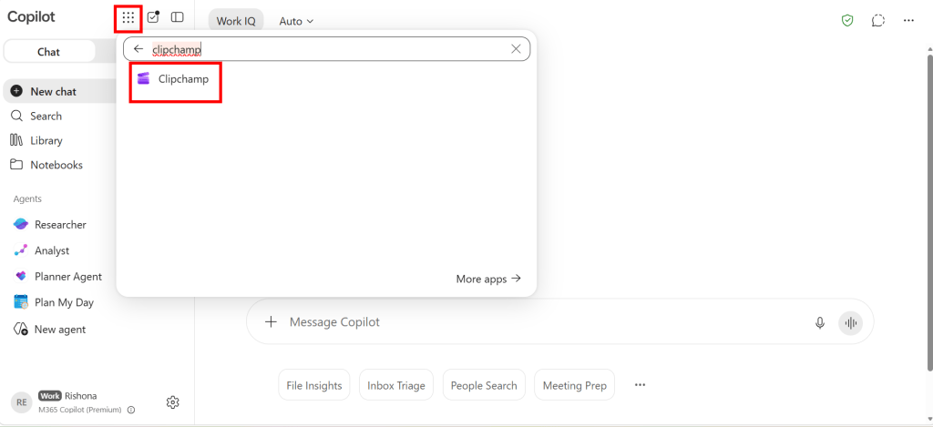Open the top-right ellipsis menu
The width and height of the screenshot is (933, 427).
(x=908, y=20)
